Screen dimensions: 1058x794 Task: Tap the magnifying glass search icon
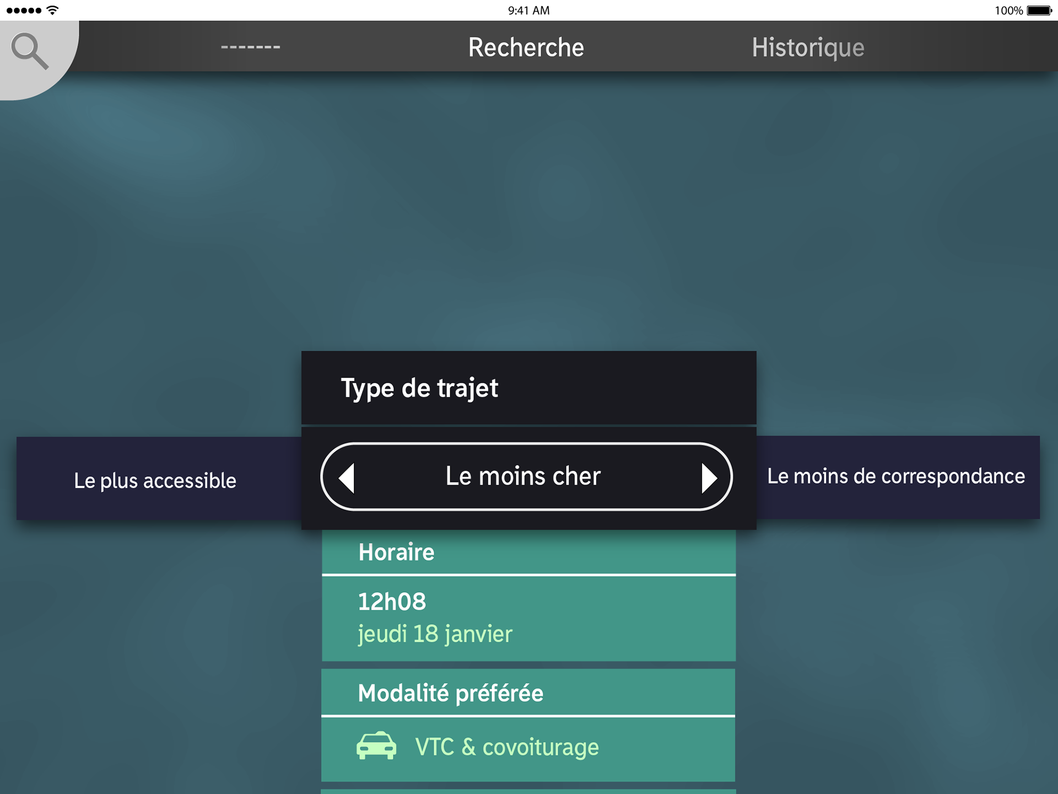30,51
